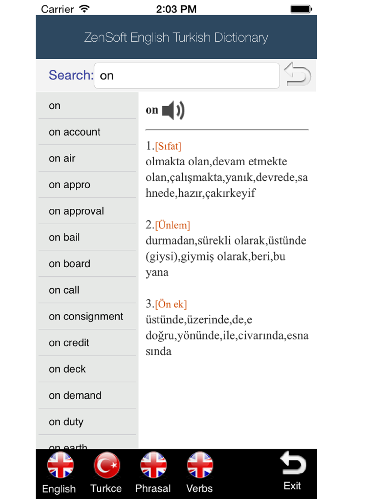Tap "on deck" in word list

click(87, 369)
